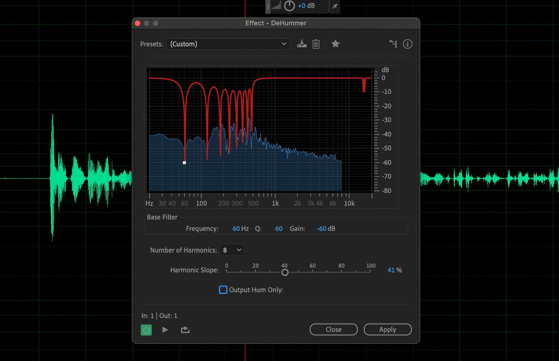Click the Harmonic Slope slider handle

285,272
